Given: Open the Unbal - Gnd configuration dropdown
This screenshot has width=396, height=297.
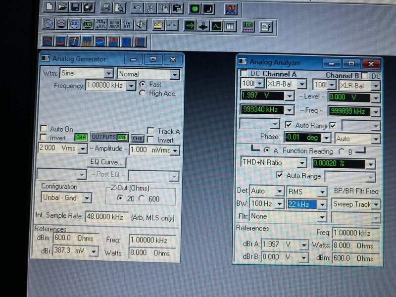Looking at the screenshot, I should 87,198.
